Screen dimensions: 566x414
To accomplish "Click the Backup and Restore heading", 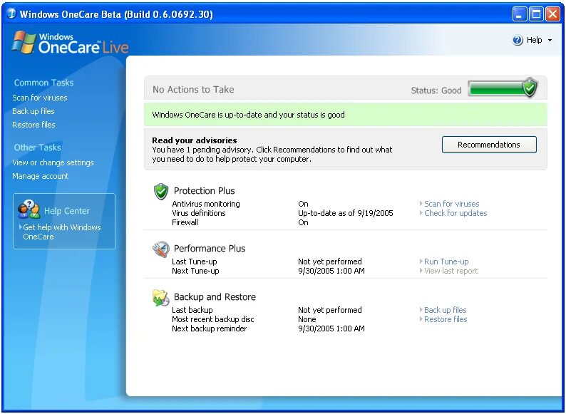I will 215,296.
